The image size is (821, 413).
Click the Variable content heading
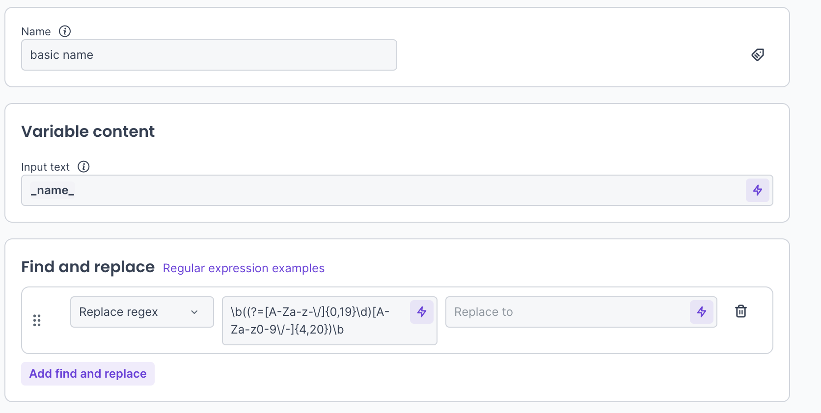pyautogui.click(x=88, y=131)
